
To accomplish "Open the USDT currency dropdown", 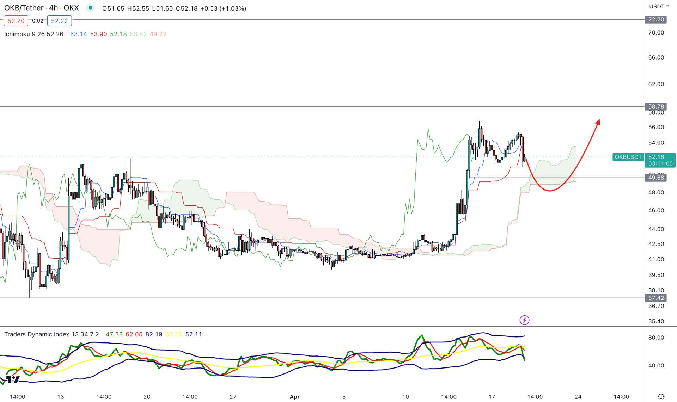I will tap(659, 6).
